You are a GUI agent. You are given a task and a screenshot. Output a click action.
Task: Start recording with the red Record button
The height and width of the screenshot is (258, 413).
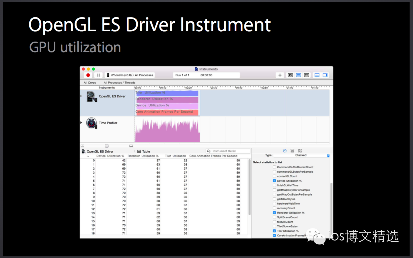click(88, 75)
